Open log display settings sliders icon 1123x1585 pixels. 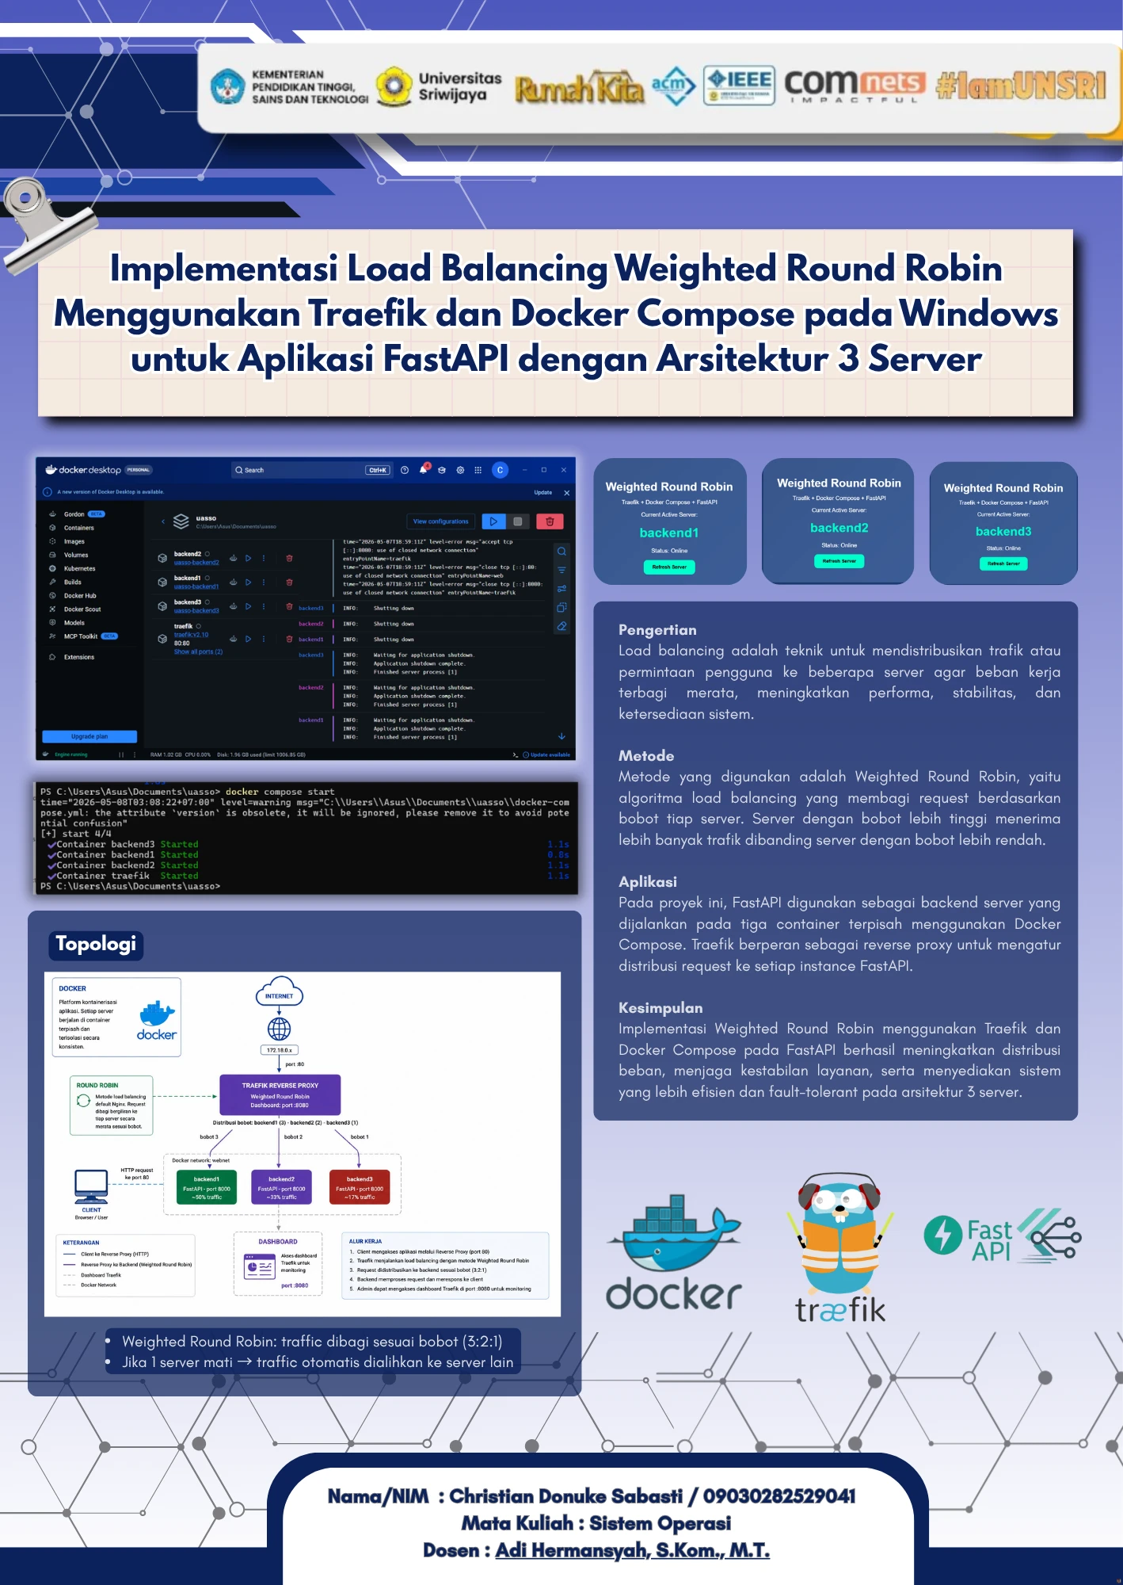[x=561, y=589]
